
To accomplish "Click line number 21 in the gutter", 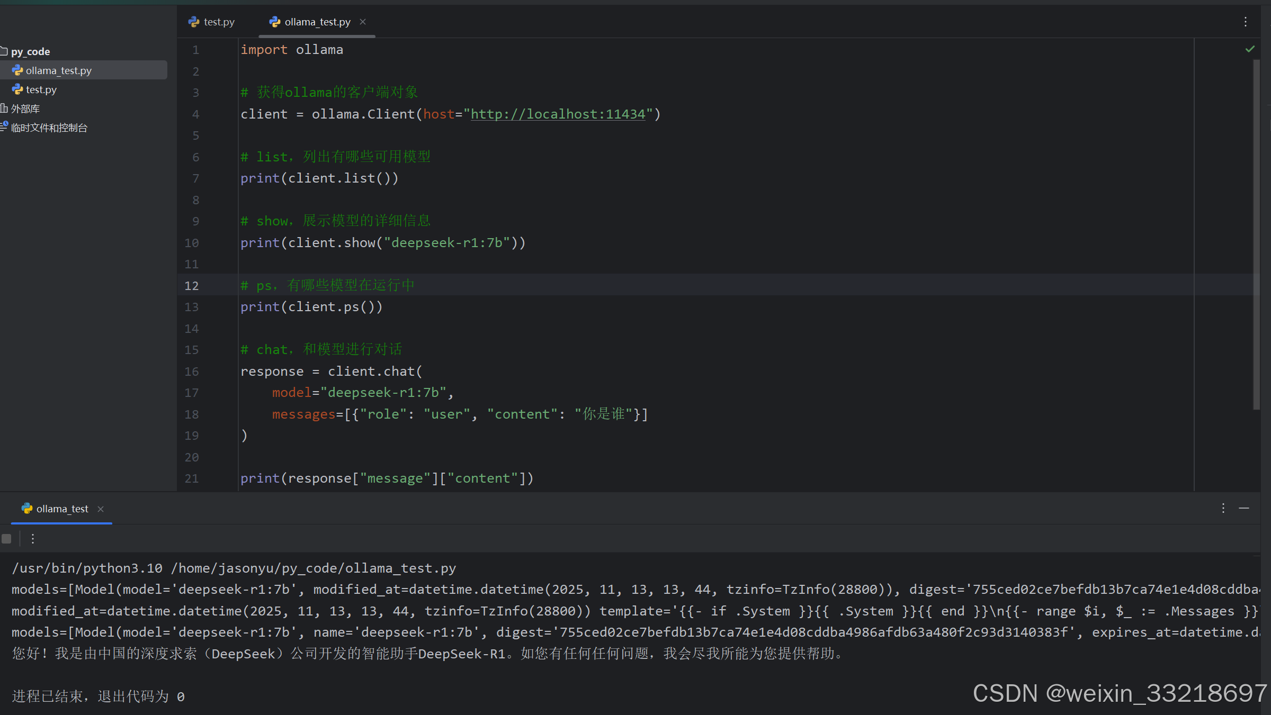I will pos(192,478).
